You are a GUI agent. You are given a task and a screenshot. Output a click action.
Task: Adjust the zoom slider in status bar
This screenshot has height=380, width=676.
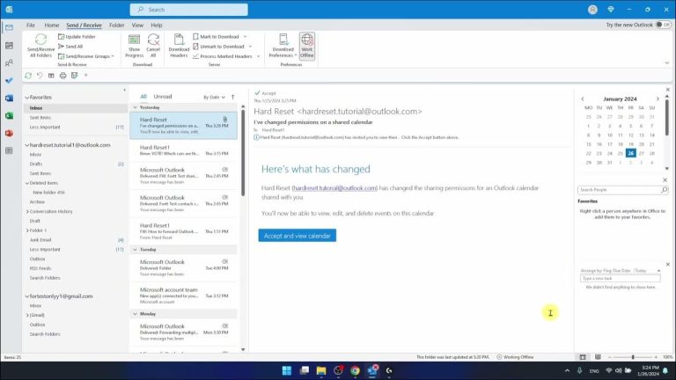(633, 357)
